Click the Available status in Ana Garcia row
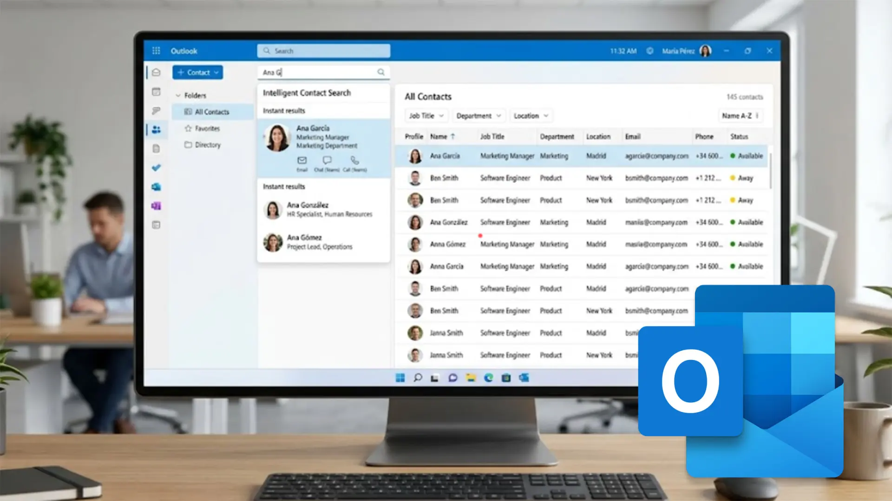This screenshot has width=892, height=501. pyautogui.click(x=747, y=156)
